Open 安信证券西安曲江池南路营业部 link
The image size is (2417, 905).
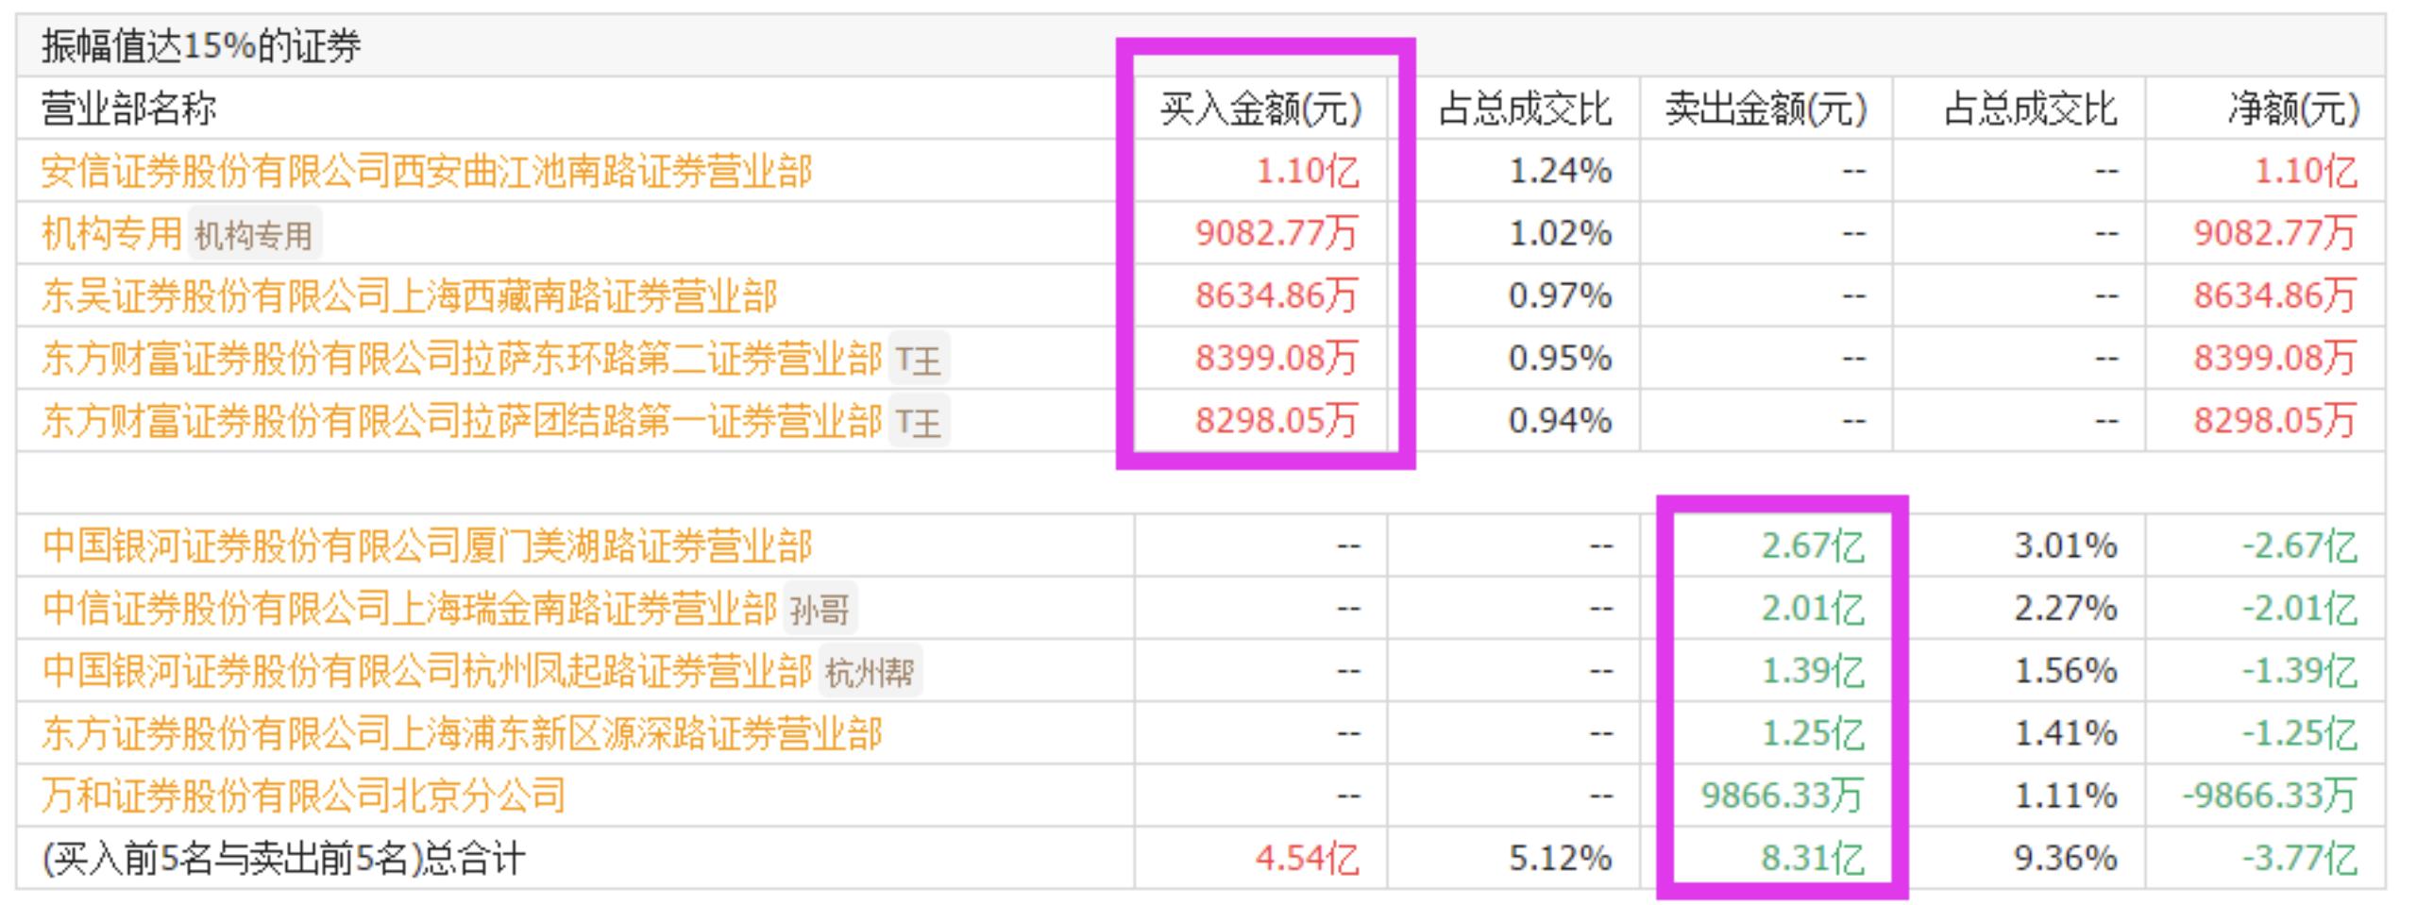(x=426, y=172)
